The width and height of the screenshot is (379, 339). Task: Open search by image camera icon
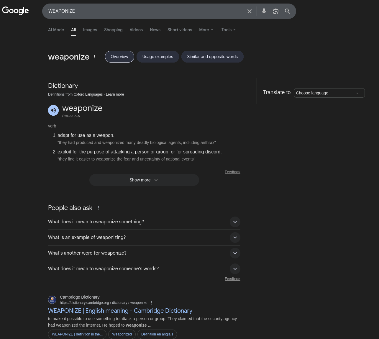276,11
